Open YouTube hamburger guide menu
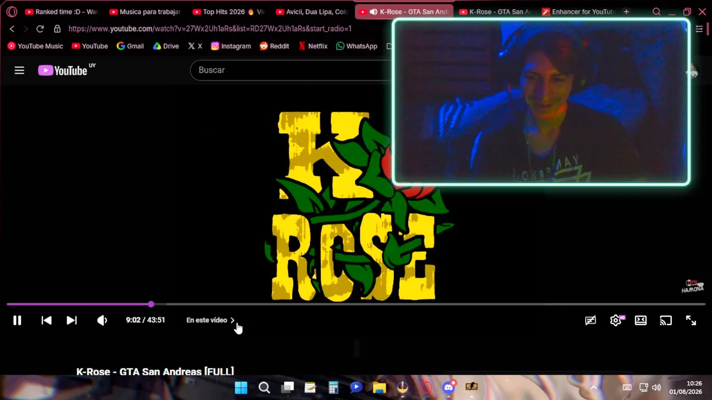The image size is (712, 400). [19, 70]
